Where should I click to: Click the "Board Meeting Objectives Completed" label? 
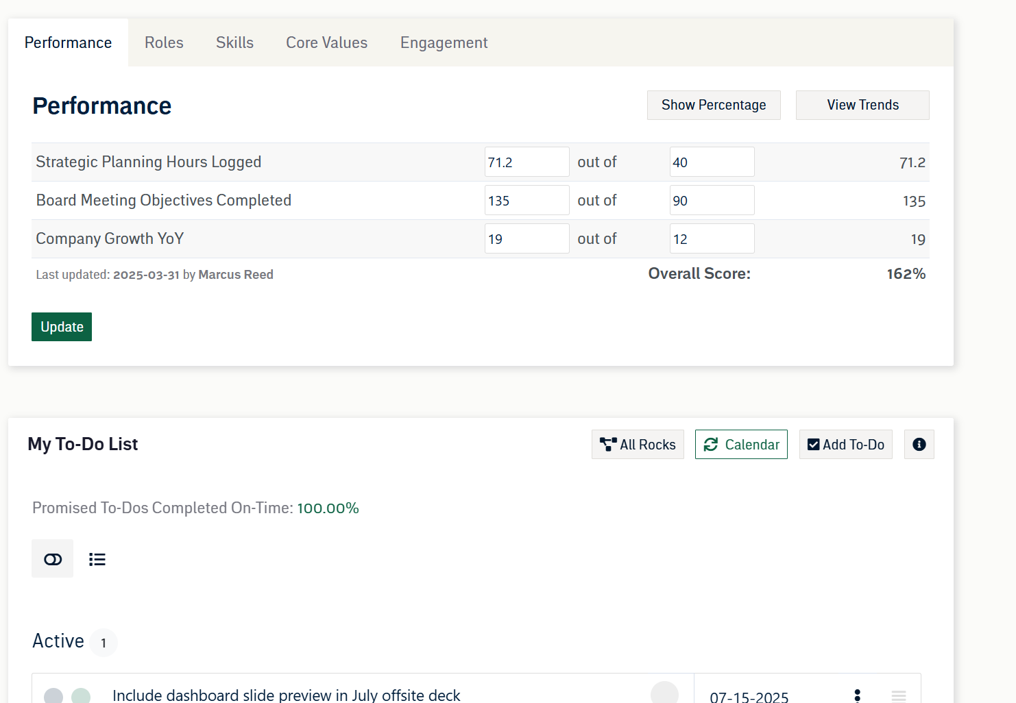coord(164,200)
